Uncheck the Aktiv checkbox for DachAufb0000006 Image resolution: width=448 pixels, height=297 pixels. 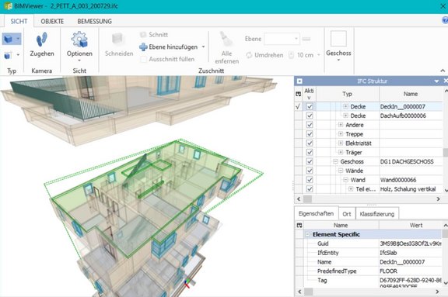(310, 116)
